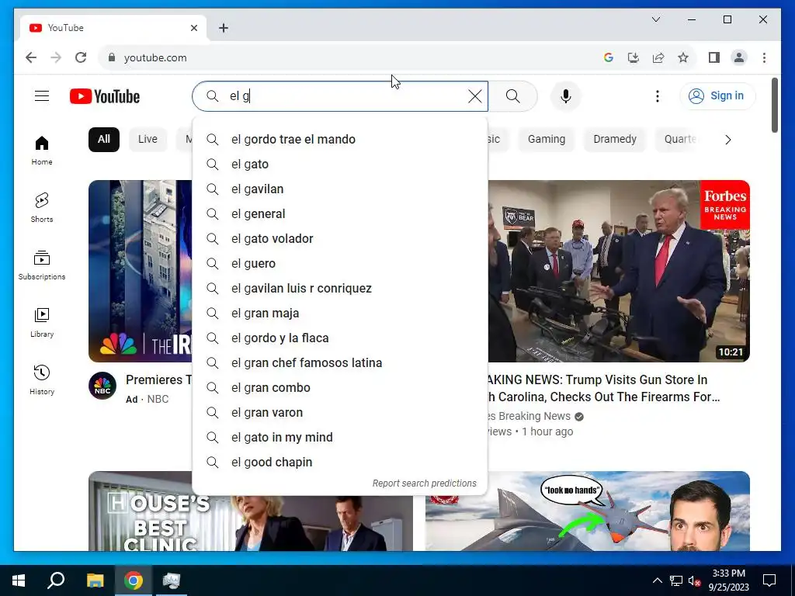
Task: Open Chrome three-dot menu
Action: point(764,57)
